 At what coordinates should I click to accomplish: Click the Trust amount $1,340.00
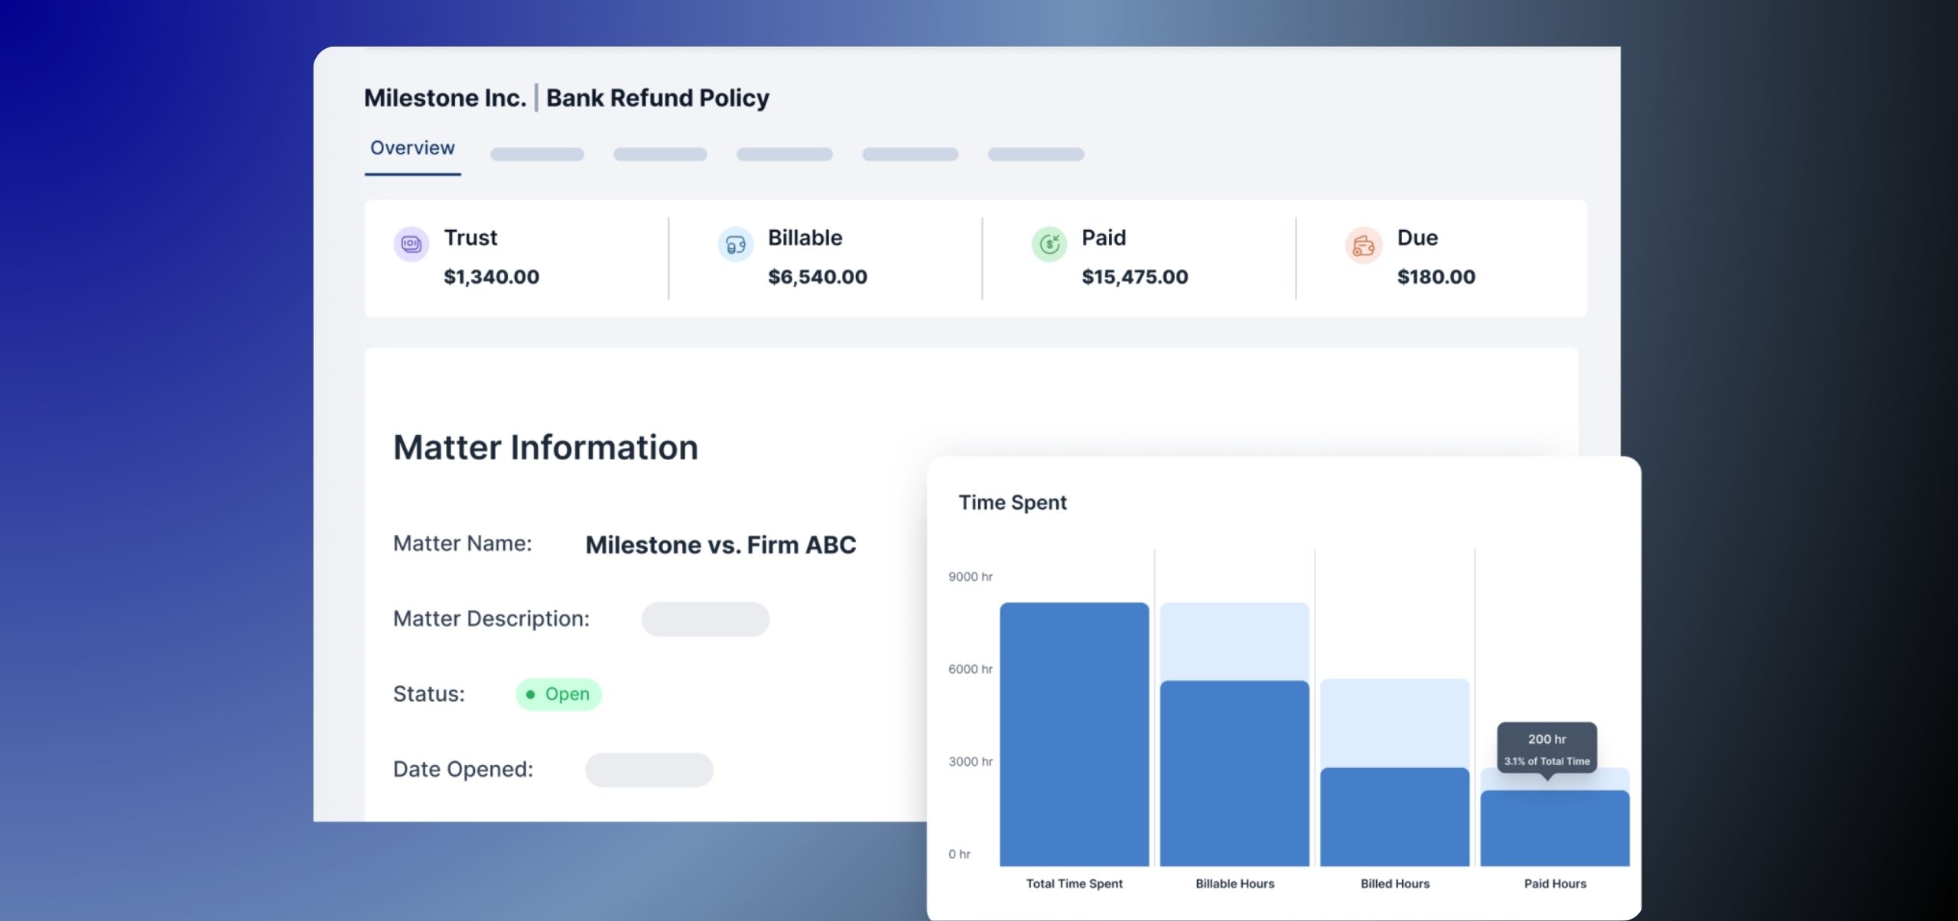[x=492, y=277]
